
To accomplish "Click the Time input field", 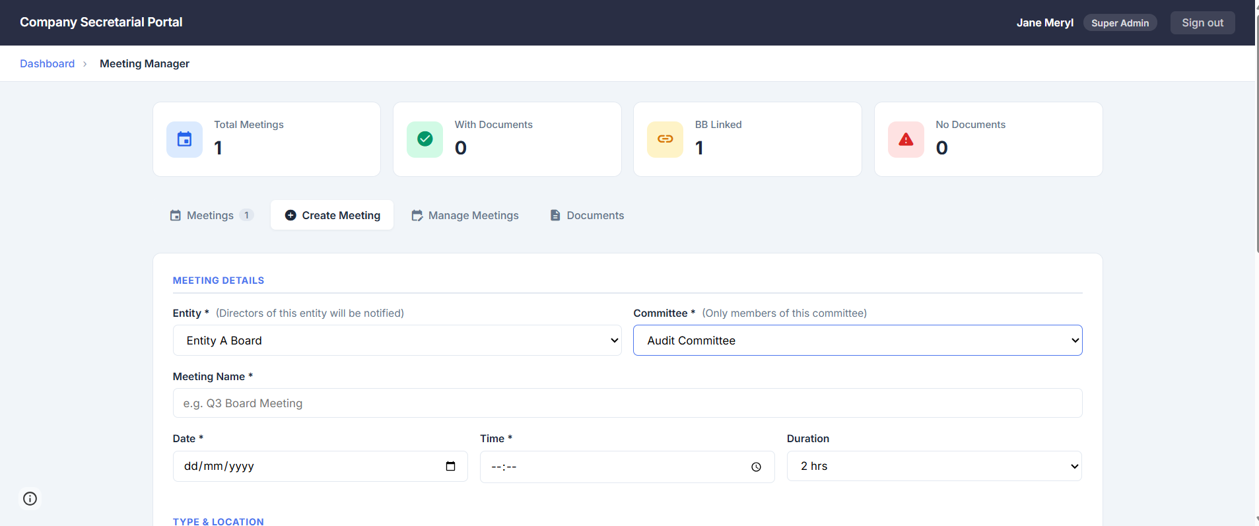I will (x=627, y=467).
